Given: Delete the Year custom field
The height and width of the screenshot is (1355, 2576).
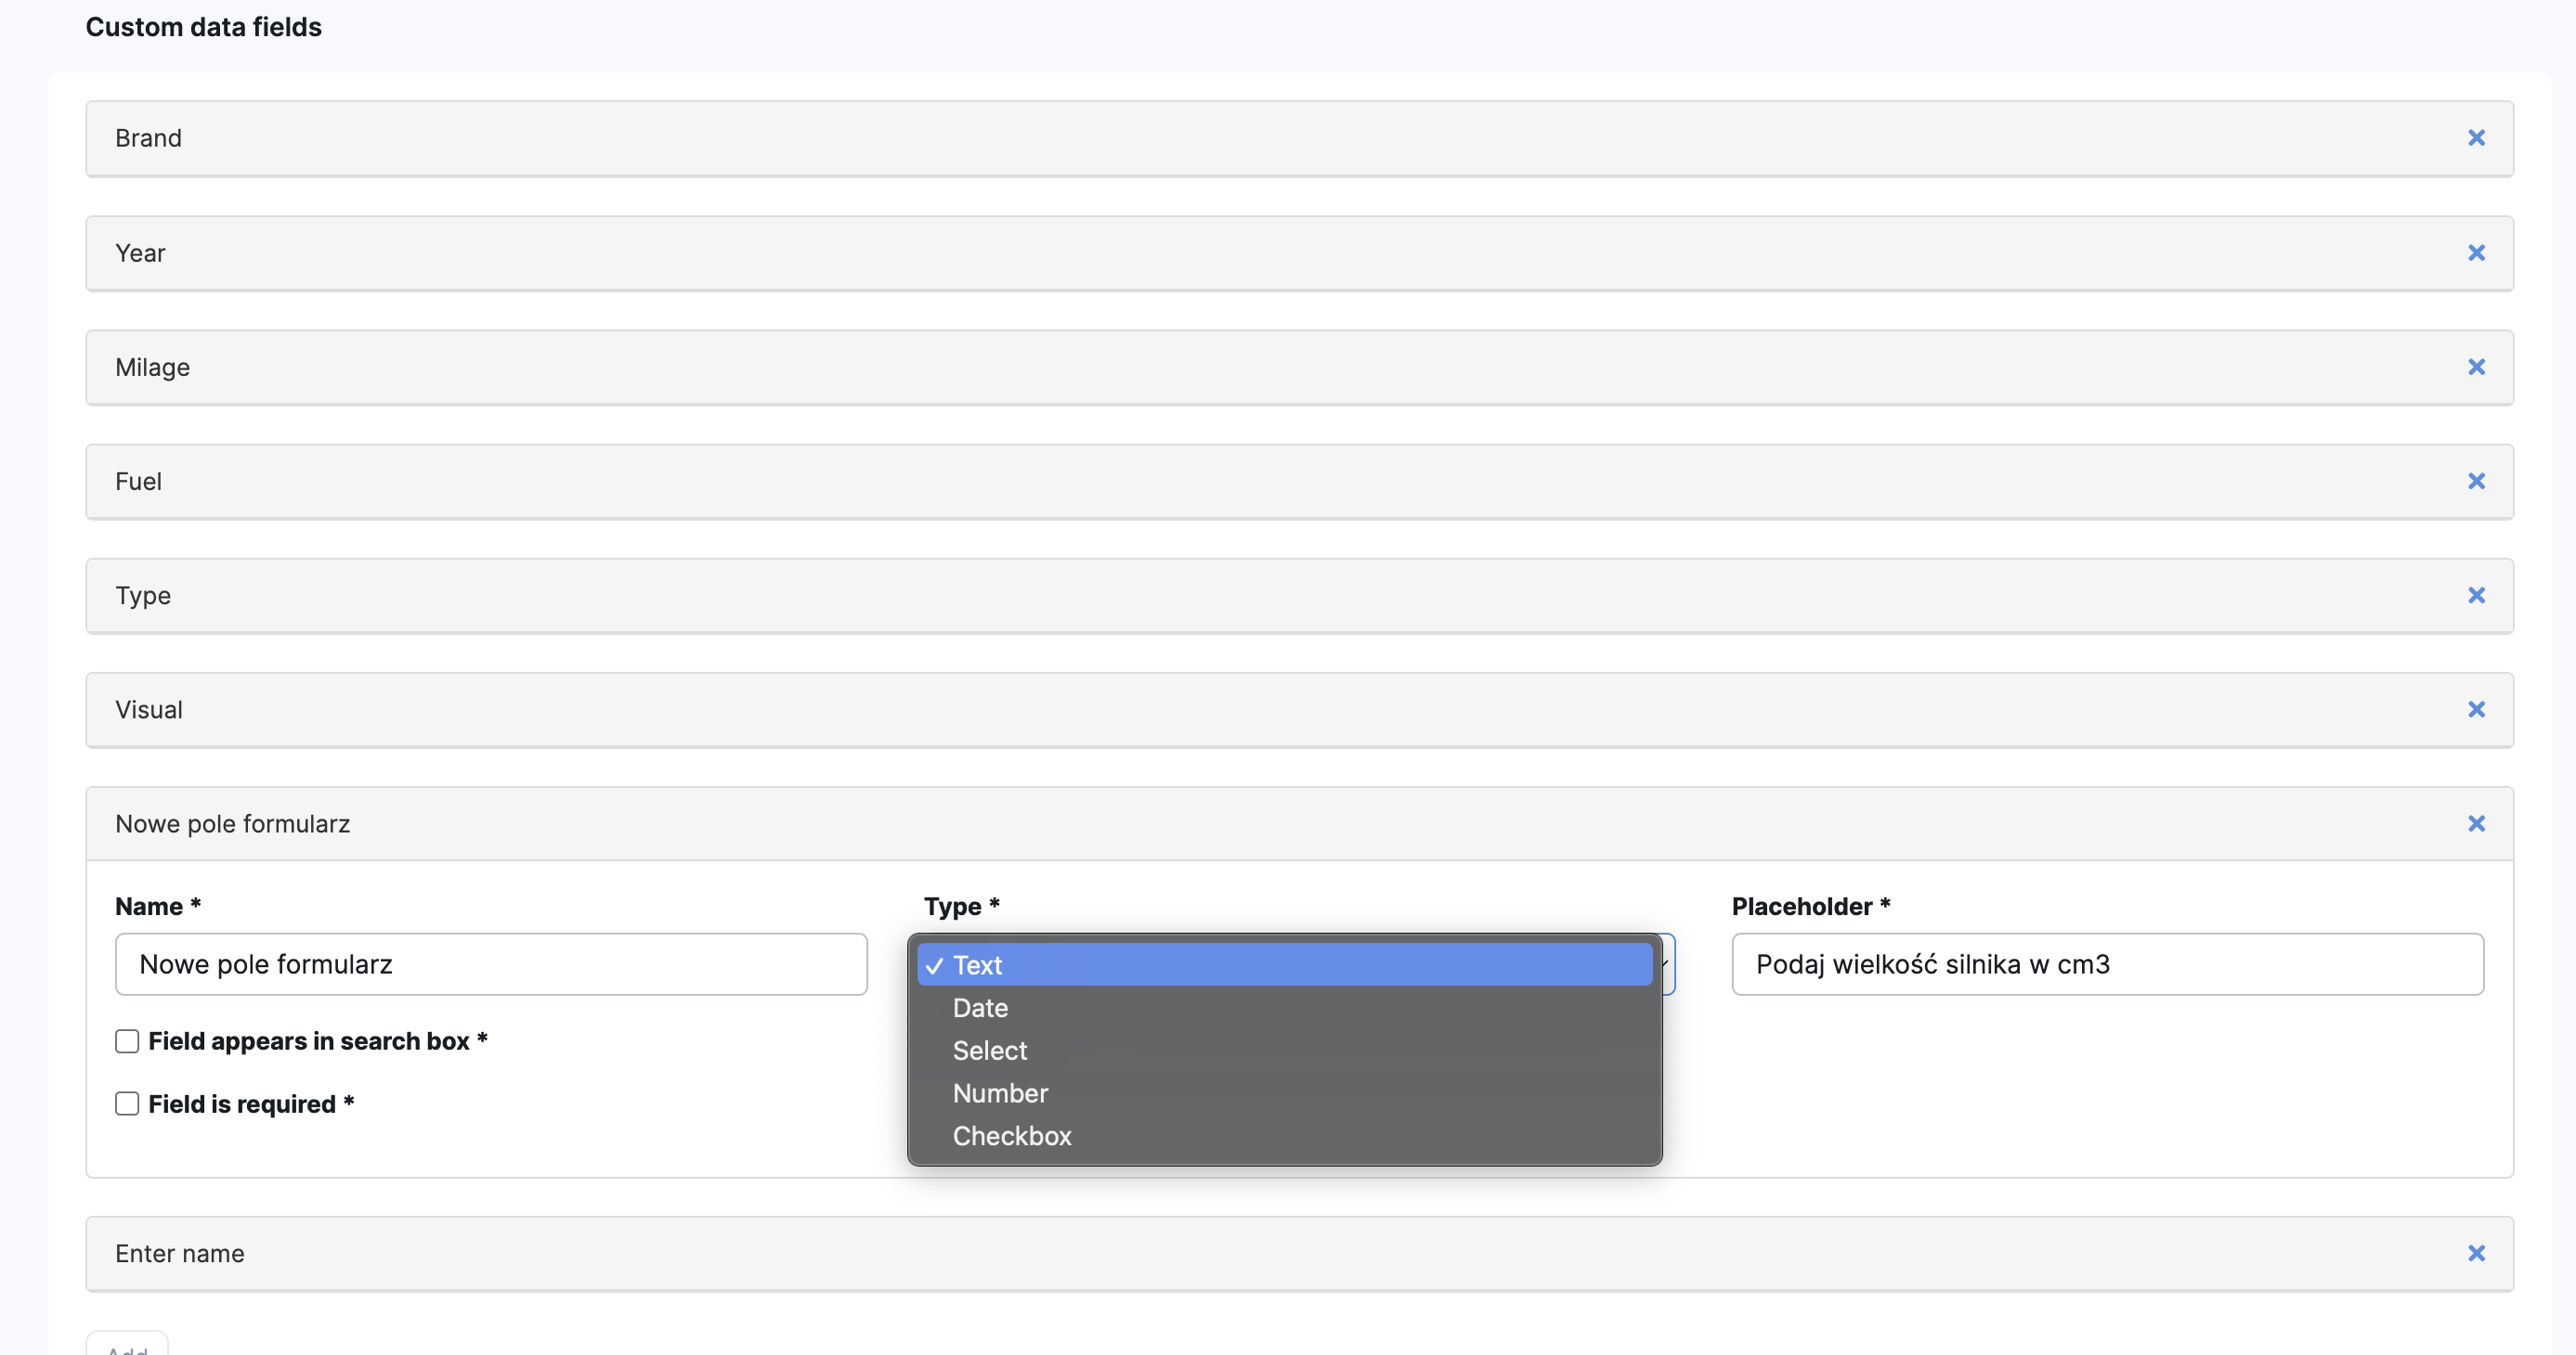Looking at the screenshot, I should point(2476,252).
